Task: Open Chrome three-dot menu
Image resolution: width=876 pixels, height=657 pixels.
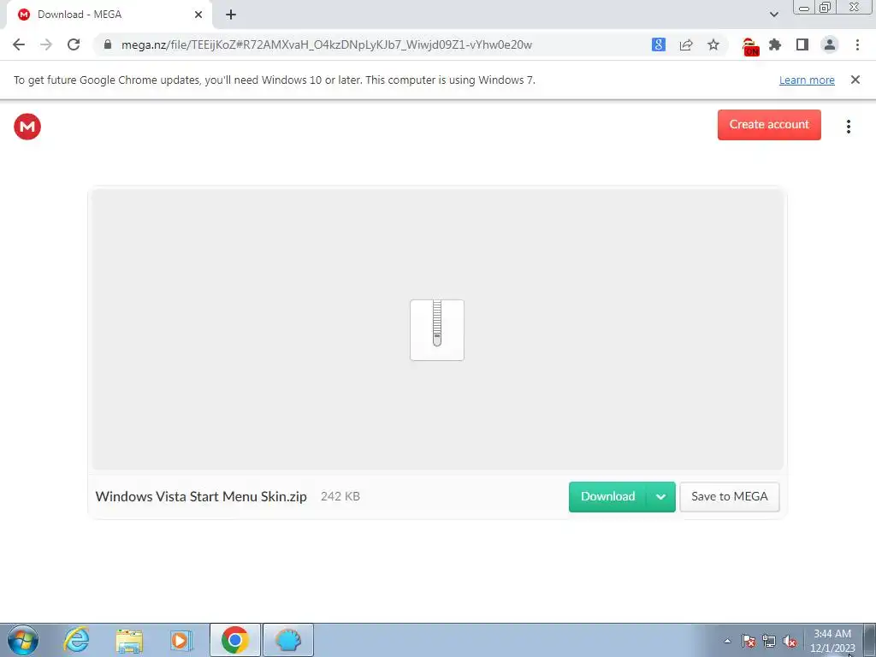Action: click(857, 44)
